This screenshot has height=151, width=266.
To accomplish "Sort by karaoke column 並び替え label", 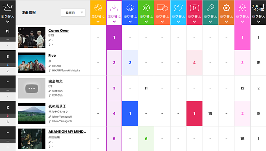I will coord(210,16).
